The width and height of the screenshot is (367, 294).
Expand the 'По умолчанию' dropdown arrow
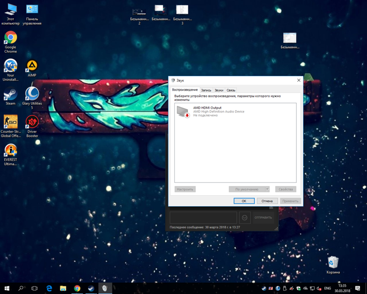(267, 189)
